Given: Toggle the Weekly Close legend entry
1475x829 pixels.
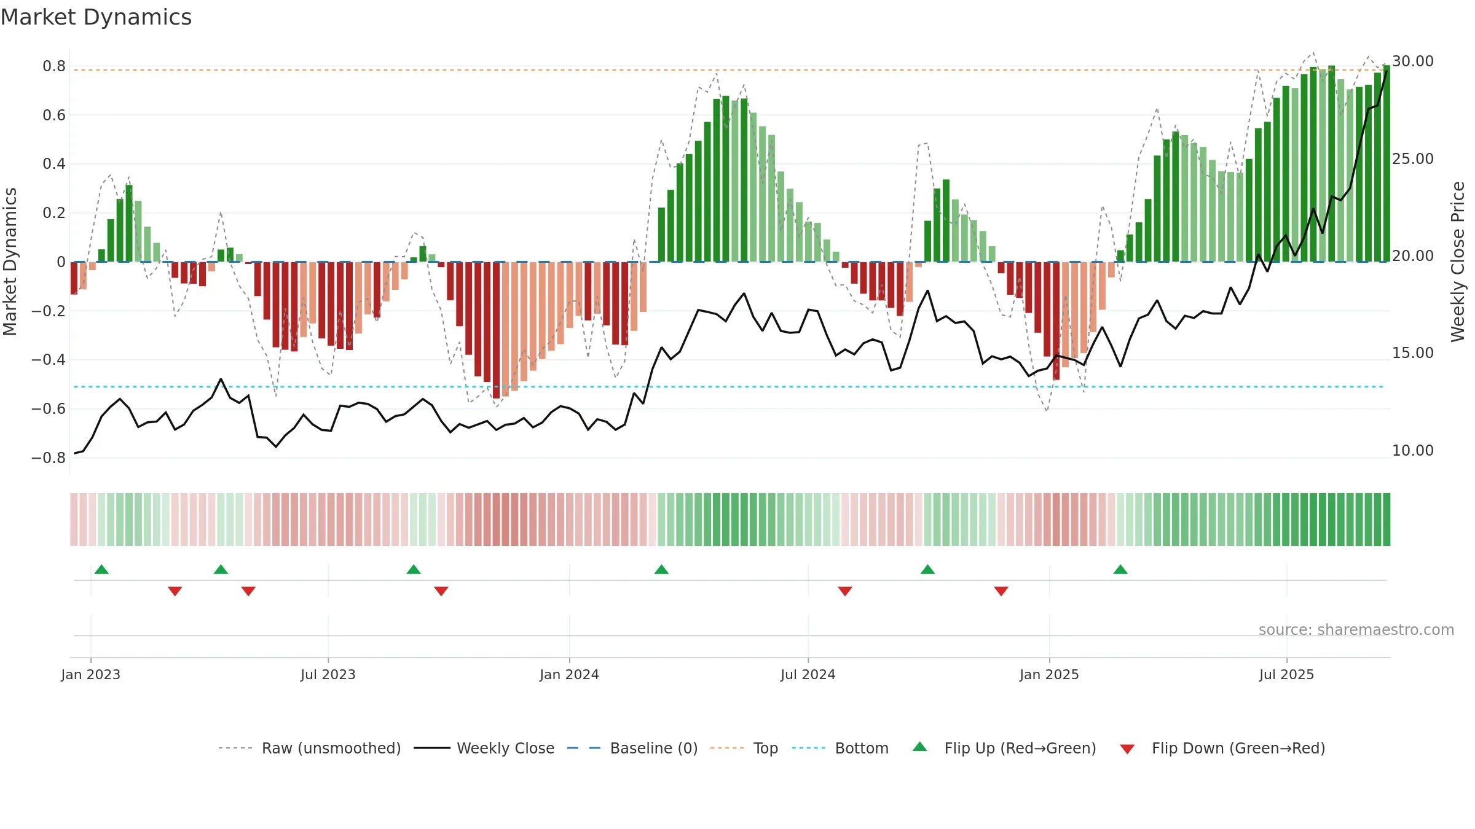Looking at the screenshot, I should tap(505, 748).
